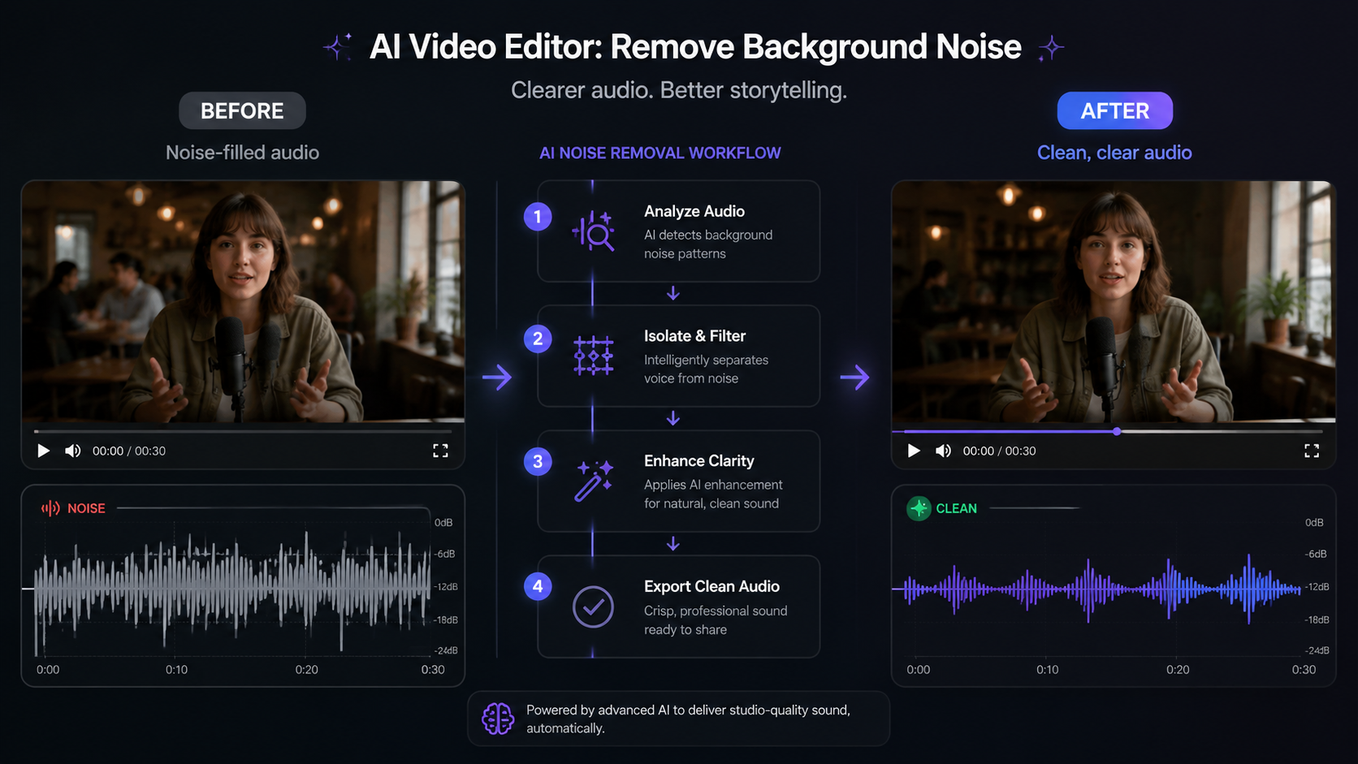Click 00:00 / 00:30 timecode on AFTER player
Image resolution: width=1358 pixels, height=764 pixels.
pyautogui.click(x=999, y=451)
